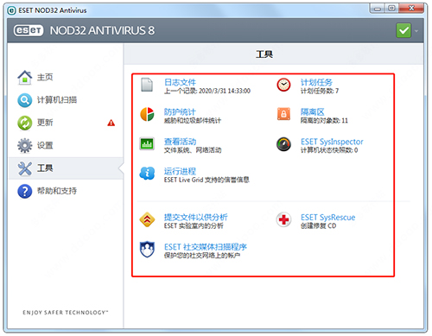Click the watch activity green graph icon
Viewport: 432px width, 336px height.
click(x=147, y=143)
